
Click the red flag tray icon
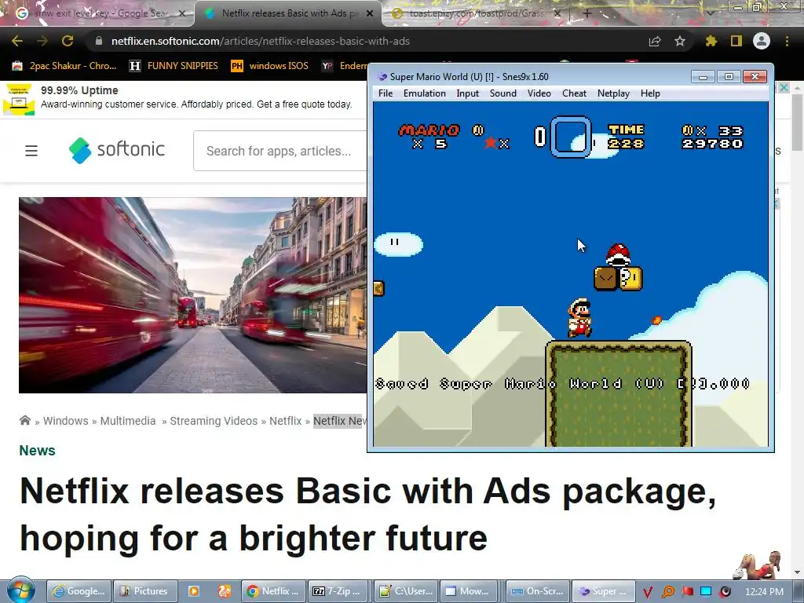click(688, 592)
